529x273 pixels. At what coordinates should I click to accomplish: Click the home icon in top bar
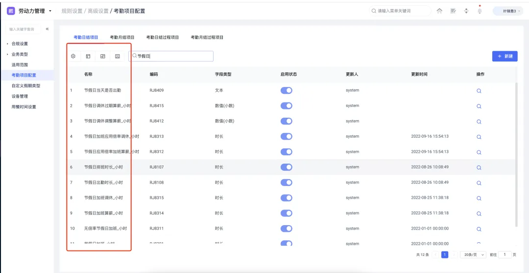point(439,11)
